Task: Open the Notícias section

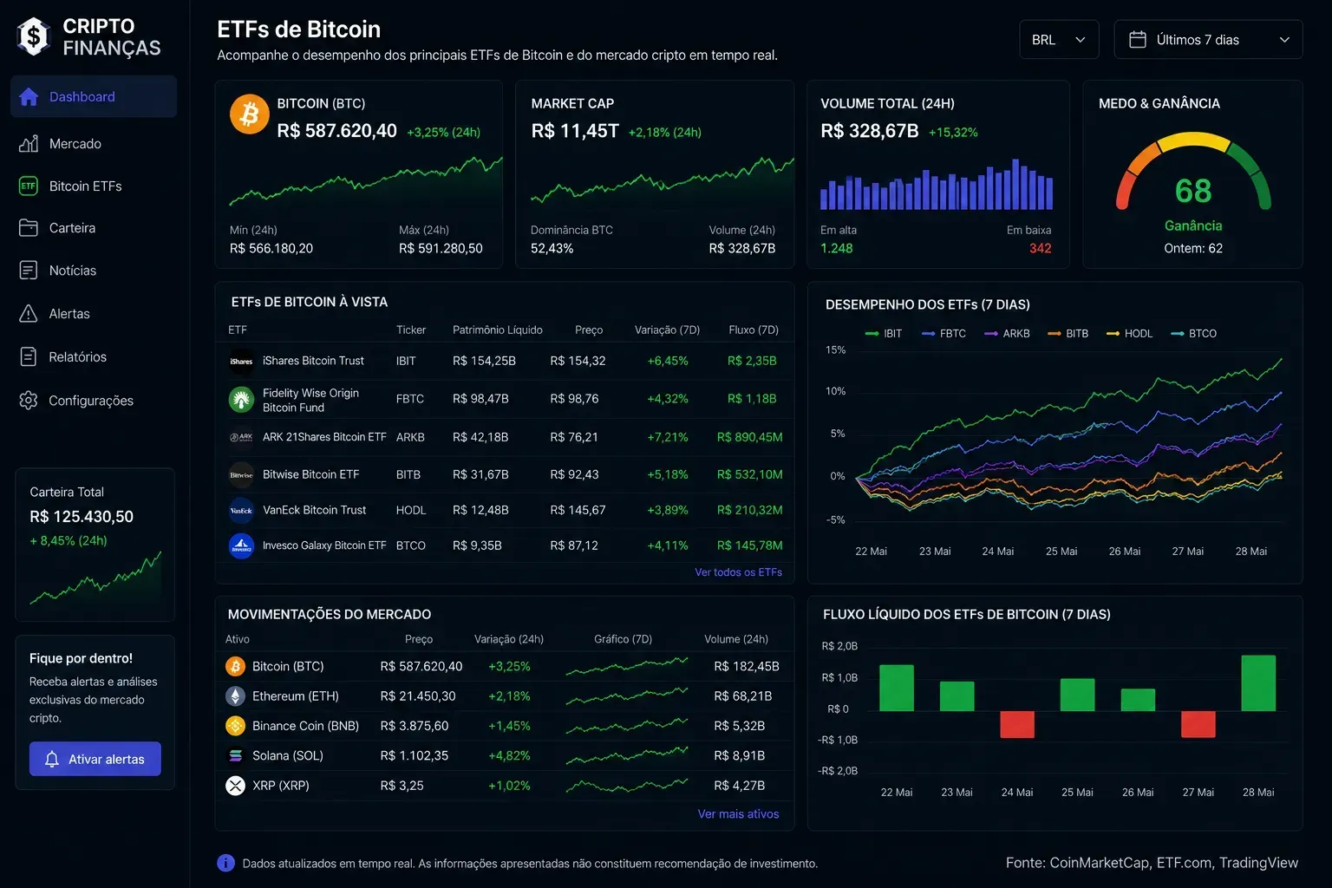Action: [94, 270]
